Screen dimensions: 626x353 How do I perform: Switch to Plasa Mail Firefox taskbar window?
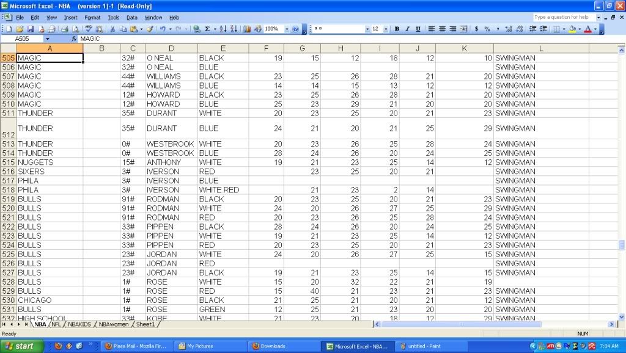point(136,346)
